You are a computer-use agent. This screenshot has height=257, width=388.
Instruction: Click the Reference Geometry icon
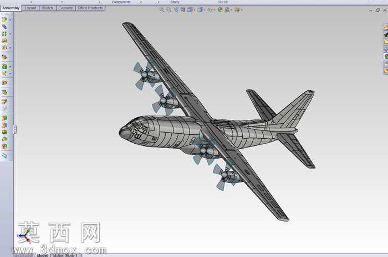tap(4, 74)
